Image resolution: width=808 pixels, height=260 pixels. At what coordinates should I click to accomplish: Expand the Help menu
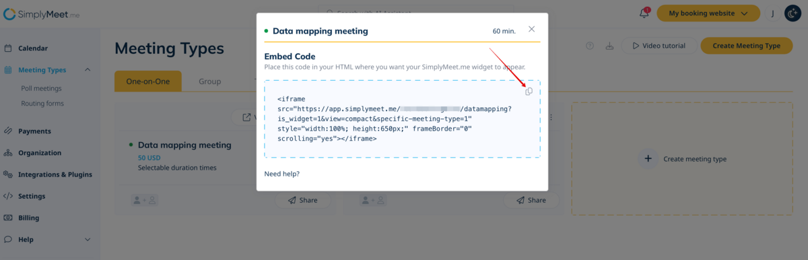pos(88,239)
